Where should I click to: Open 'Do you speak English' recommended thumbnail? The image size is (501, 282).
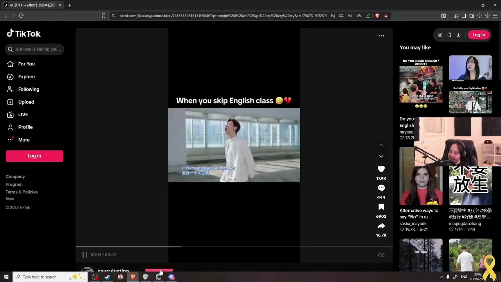[421, 84]
